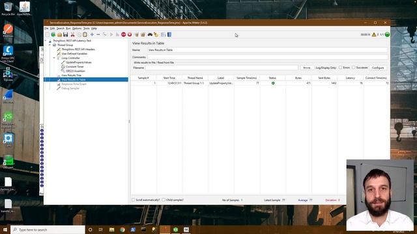Click the Windows Start button
This screenshot has width=417, height=234.
coord(5,229)
